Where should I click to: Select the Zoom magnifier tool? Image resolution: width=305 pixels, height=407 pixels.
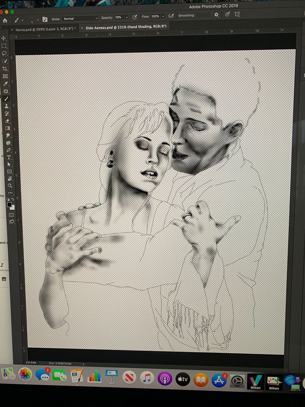point(10,186)
